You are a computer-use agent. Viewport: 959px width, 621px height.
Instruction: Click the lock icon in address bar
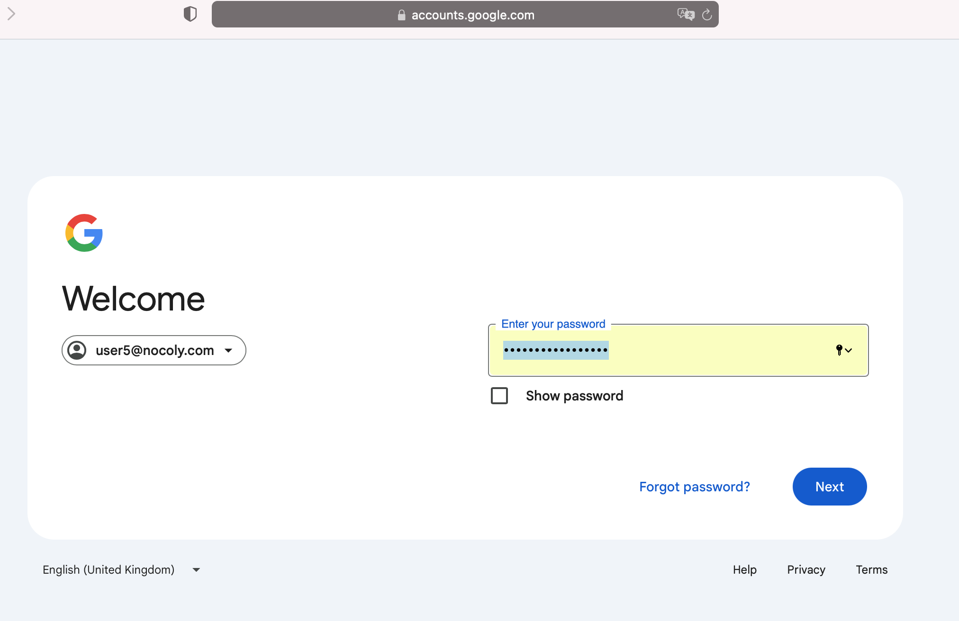(401, 15)
